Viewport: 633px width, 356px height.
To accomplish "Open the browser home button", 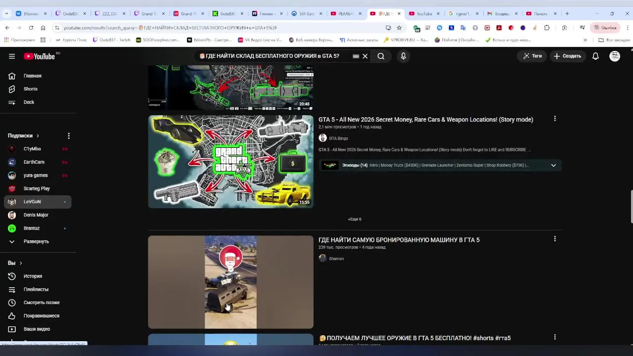I will coord(43,28).
